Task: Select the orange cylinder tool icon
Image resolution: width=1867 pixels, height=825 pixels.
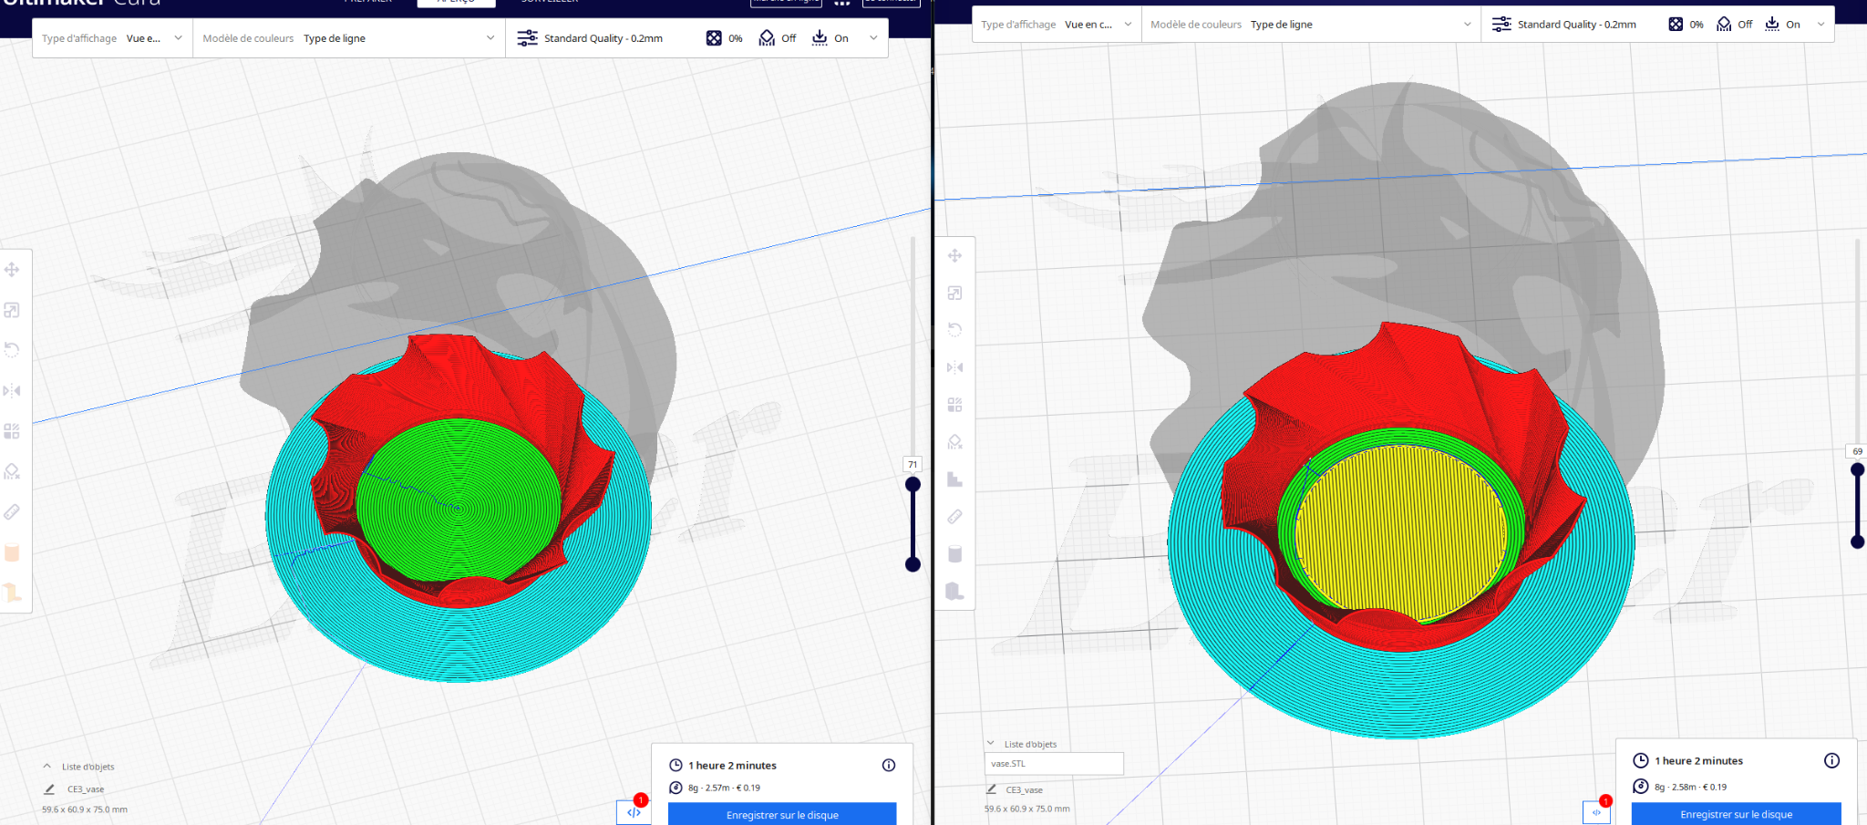Action: coord(12,552)
